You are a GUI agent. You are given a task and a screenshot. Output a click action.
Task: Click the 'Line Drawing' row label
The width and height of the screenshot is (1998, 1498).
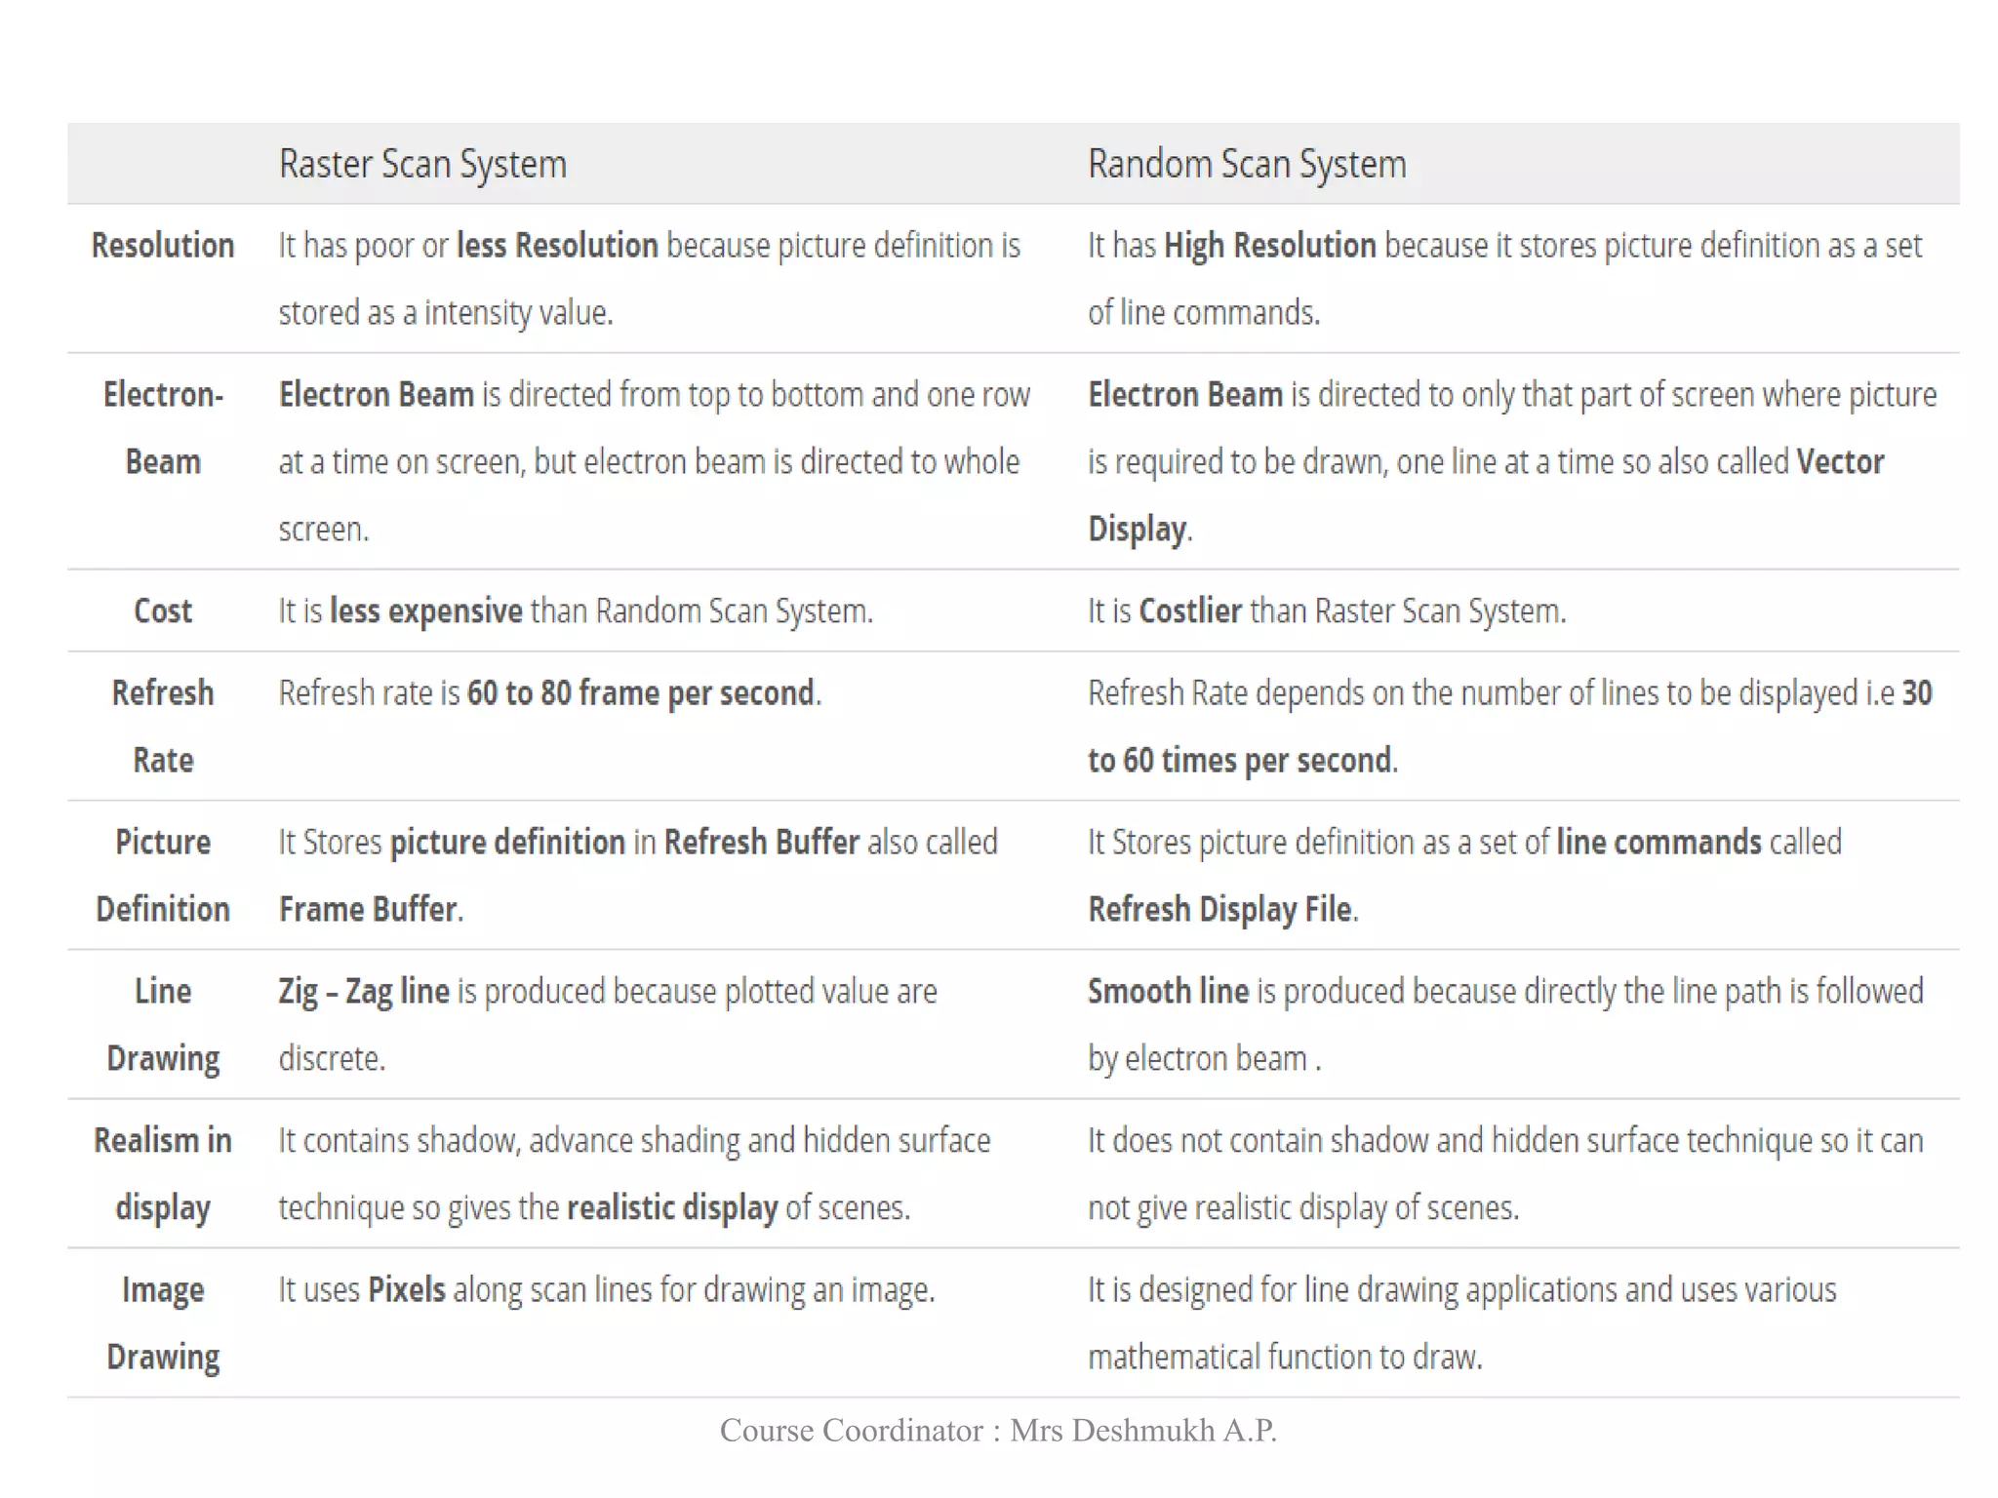click(163, 1024)
